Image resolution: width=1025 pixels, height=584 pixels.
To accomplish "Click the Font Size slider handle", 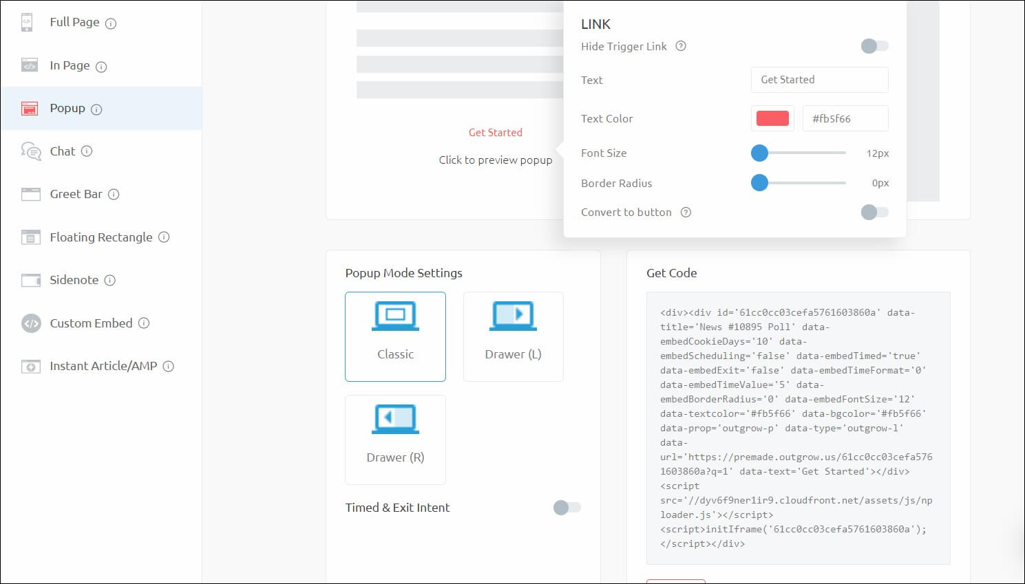I will point(759,153).
